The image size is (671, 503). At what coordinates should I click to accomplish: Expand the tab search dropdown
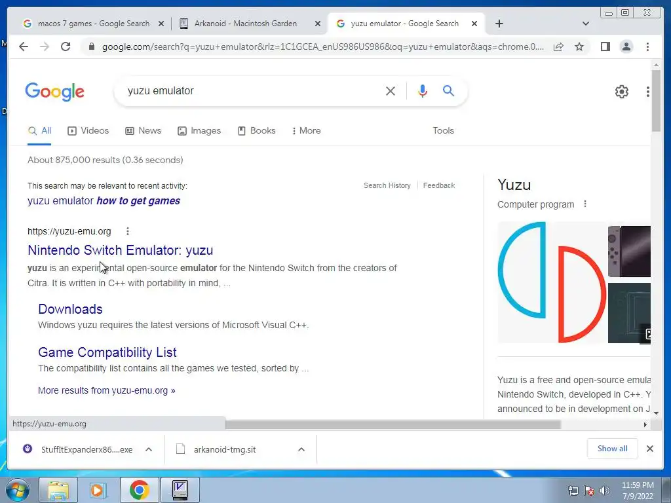click(x=586, y=24)
